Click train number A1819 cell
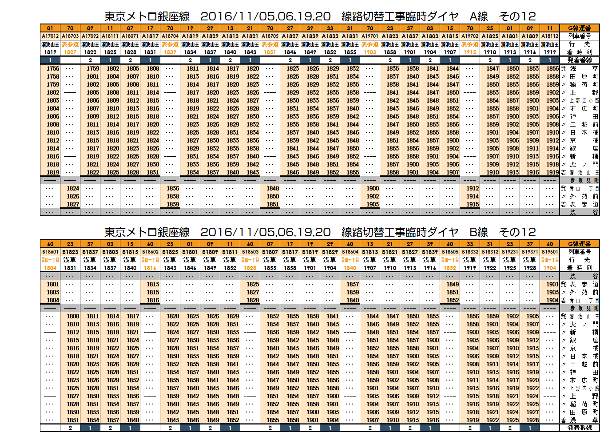This screenshot has height=440, width=600. [190, 36]
